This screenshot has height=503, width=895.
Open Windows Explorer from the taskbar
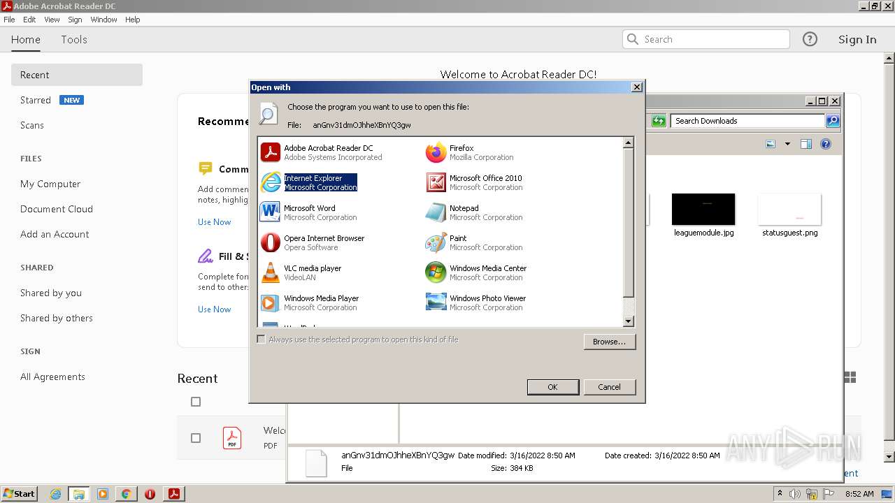(x=79, y=494)
